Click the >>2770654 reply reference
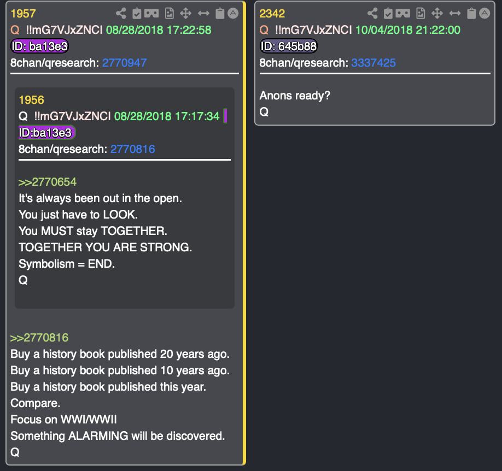Screen dimensions: 502x471 [48, 182]
